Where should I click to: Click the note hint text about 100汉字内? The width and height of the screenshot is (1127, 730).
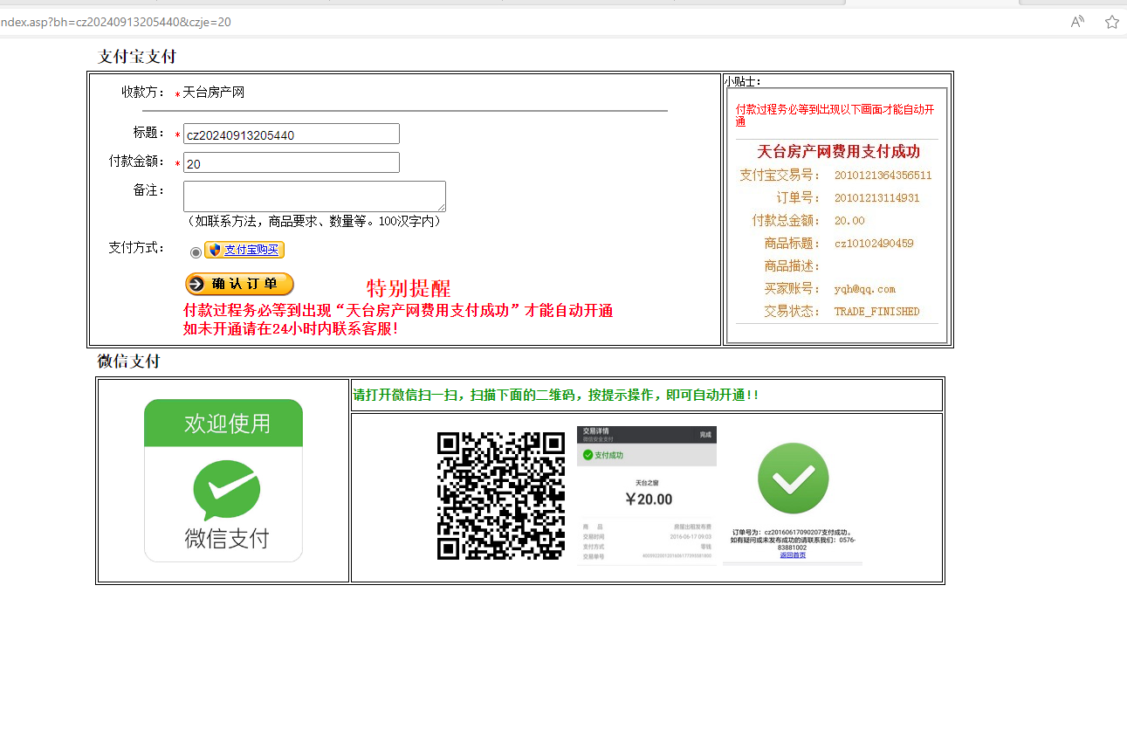[315, 221]
